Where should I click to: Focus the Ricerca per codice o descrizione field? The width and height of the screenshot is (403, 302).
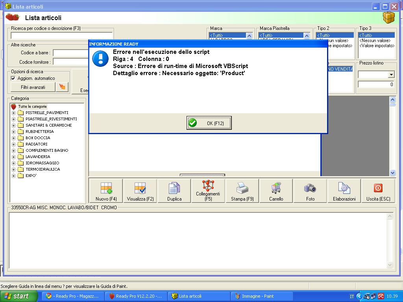[x=62, y=36]
